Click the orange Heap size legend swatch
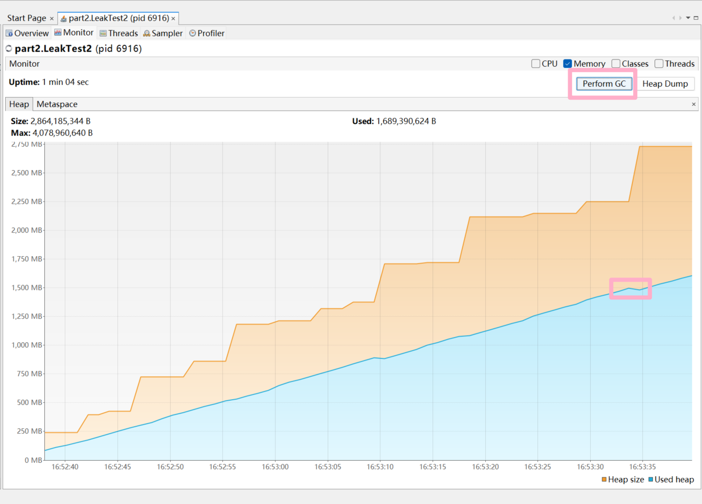Screen dimensions: 702x504 (x=604, y=479)
